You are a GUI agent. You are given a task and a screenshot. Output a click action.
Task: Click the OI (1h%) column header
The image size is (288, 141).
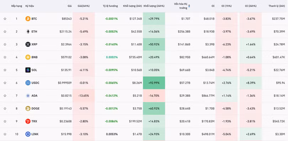point(226,6)
